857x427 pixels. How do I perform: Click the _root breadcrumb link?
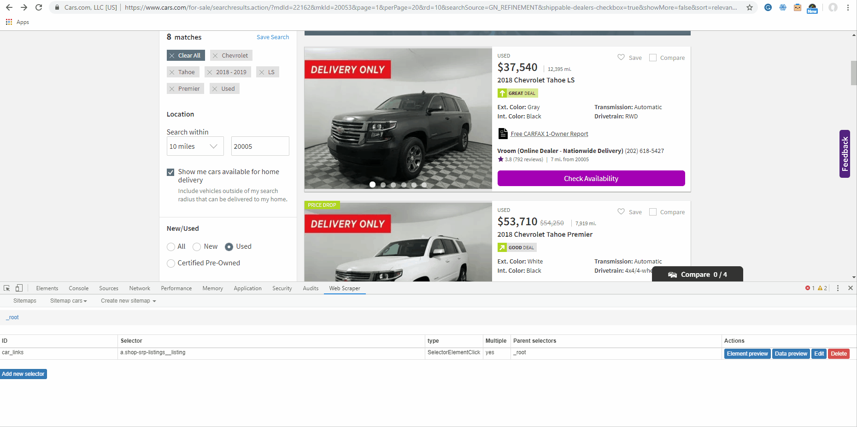[12, 317]
